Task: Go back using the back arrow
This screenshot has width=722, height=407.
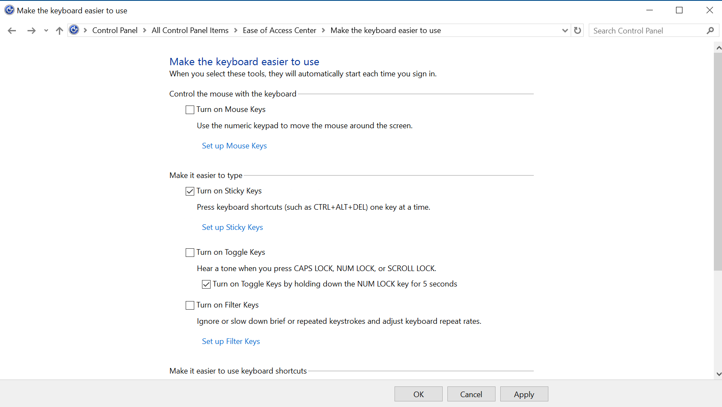Action: pyautogui.click(x=12, y=30)
